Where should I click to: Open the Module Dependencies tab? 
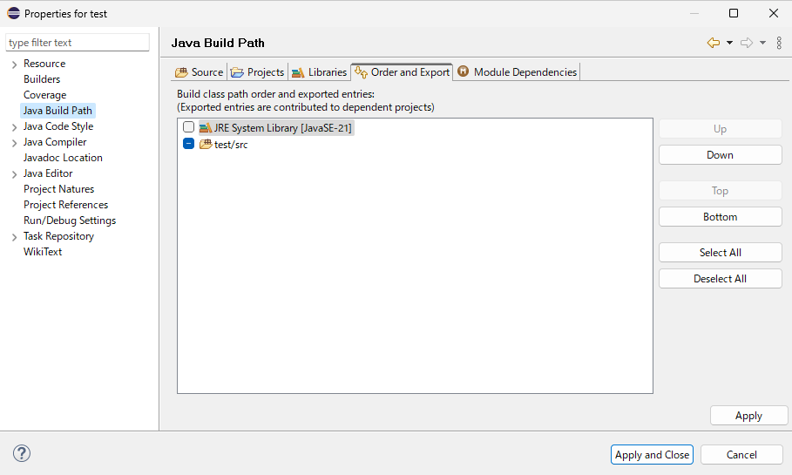(x=517, y=72)
